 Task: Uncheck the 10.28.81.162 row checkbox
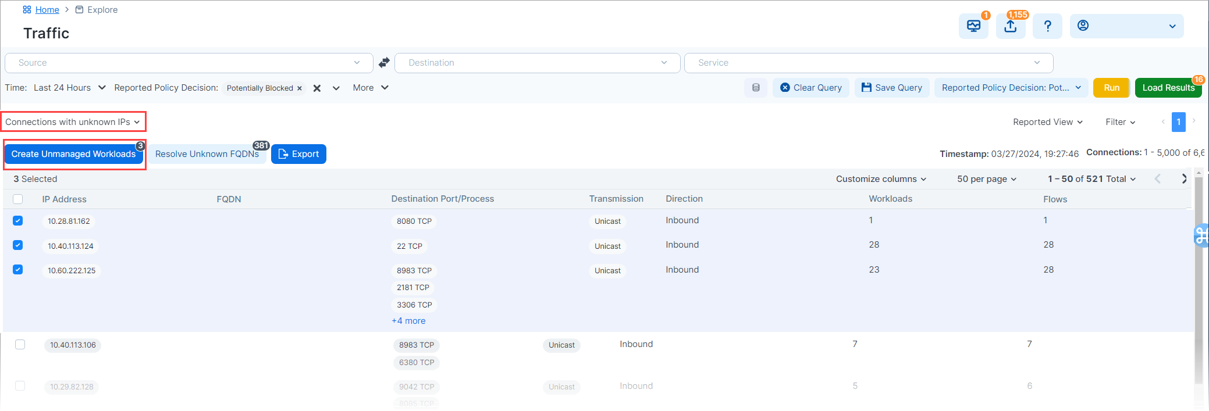point(18,221)
